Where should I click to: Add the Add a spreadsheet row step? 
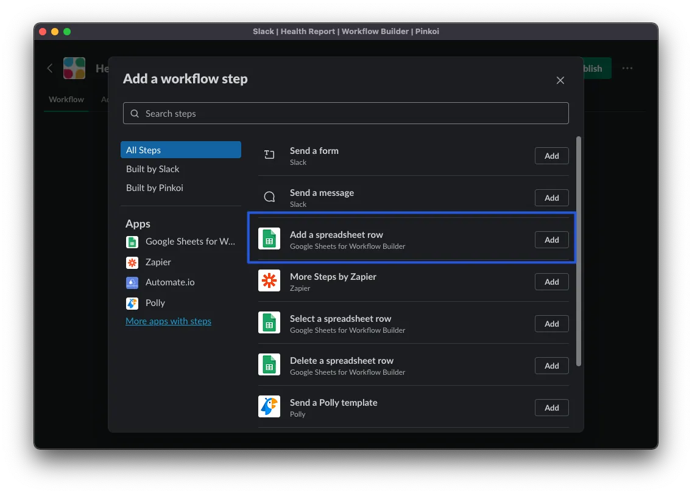[551, 240]
